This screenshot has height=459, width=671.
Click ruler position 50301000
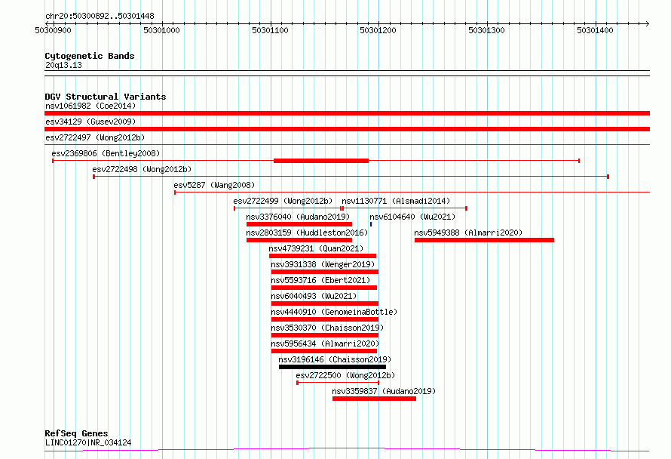[x=162, y=30]
